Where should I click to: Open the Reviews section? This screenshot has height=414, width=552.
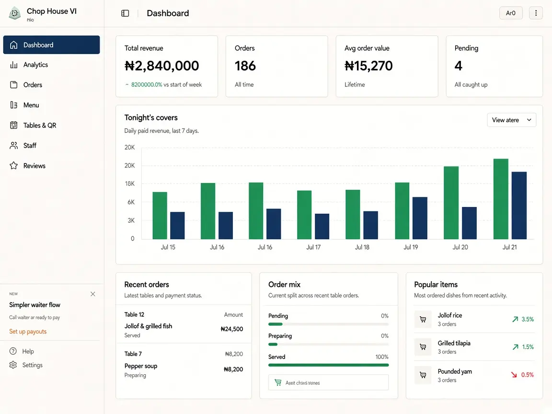pyautogui.click(x=51, y=165)
